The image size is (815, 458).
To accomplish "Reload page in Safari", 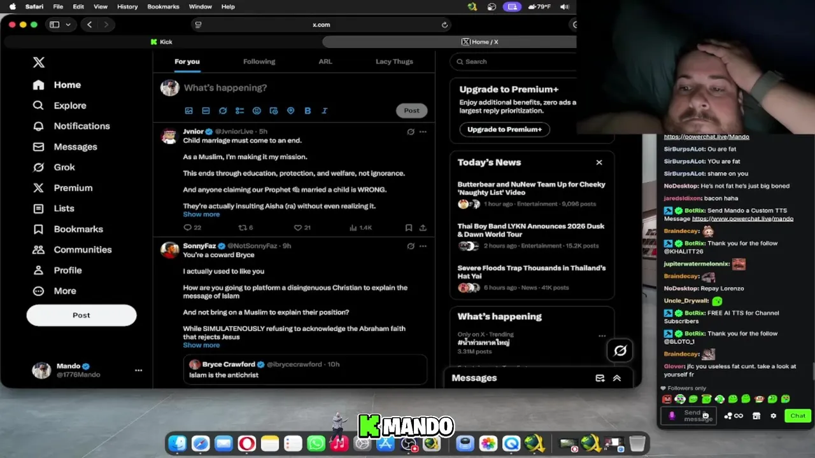I will click(x=444, y=25).
